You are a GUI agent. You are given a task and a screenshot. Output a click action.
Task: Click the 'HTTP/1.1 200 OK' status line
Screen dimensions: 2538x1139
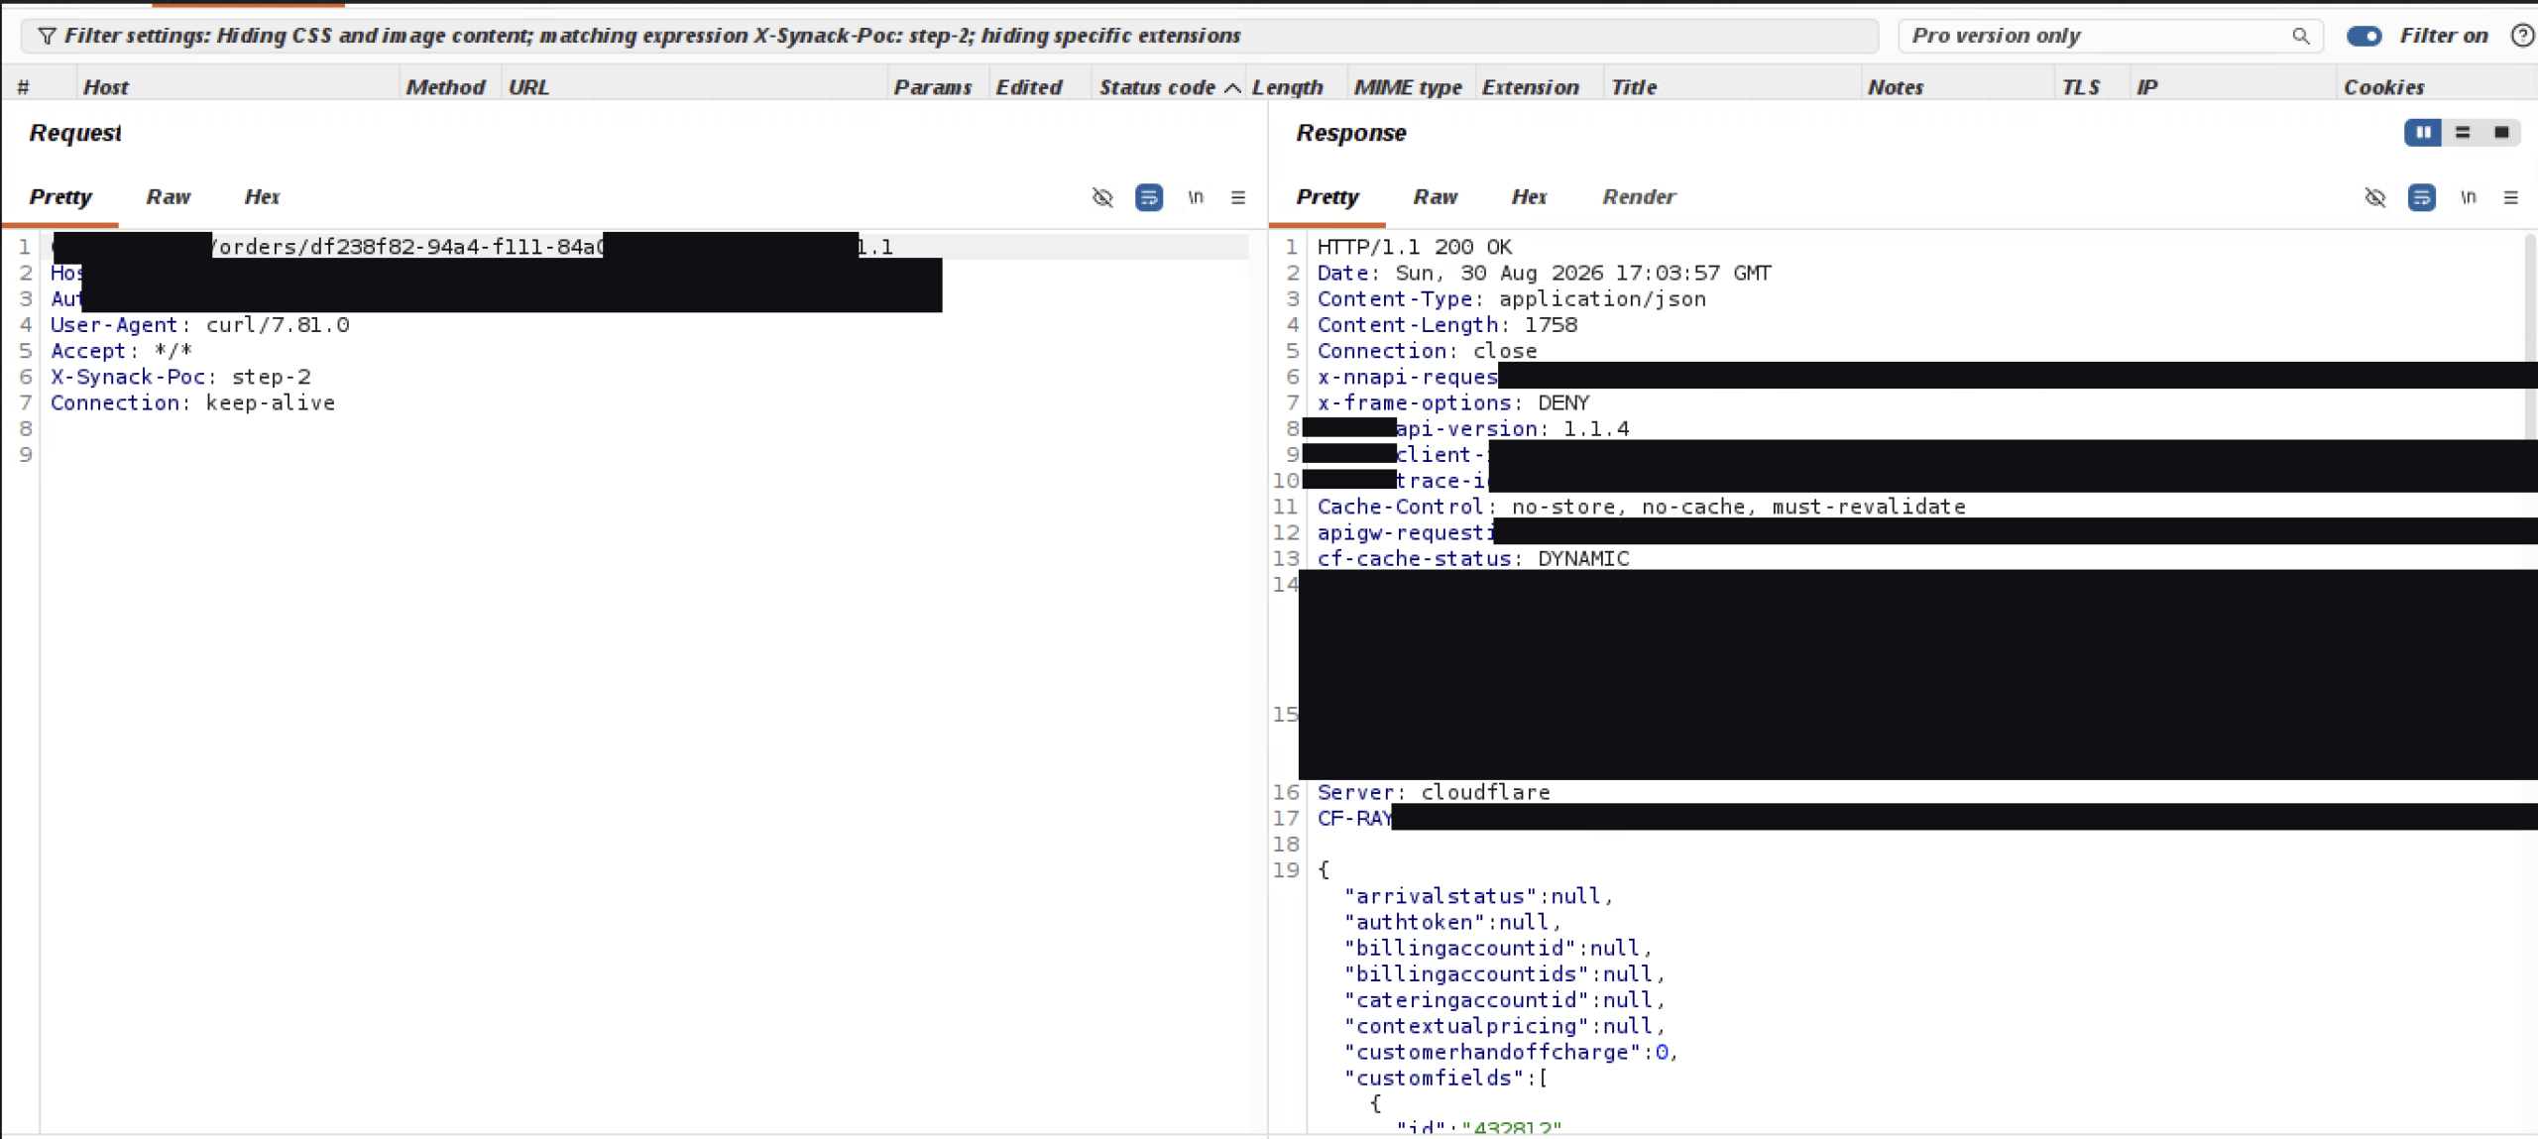(1414, 247)
